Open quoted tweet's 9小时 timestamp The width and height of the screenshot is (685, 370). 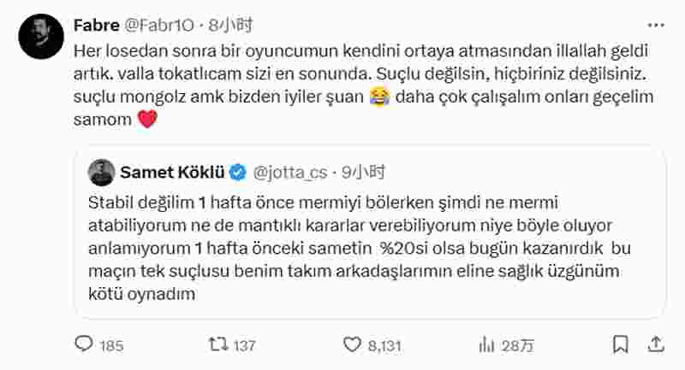(363, 173)
